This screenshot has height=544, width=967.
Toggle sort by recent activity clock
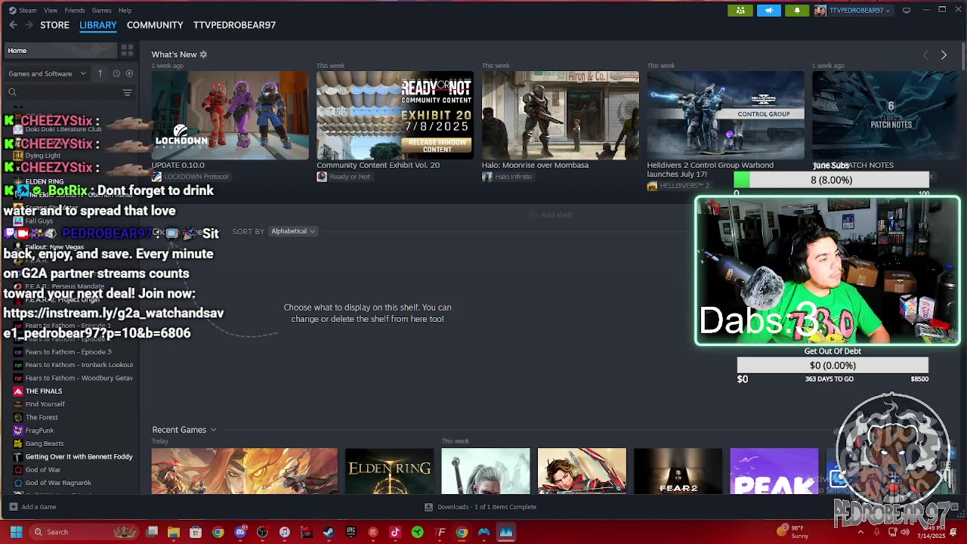coord(116,73)
